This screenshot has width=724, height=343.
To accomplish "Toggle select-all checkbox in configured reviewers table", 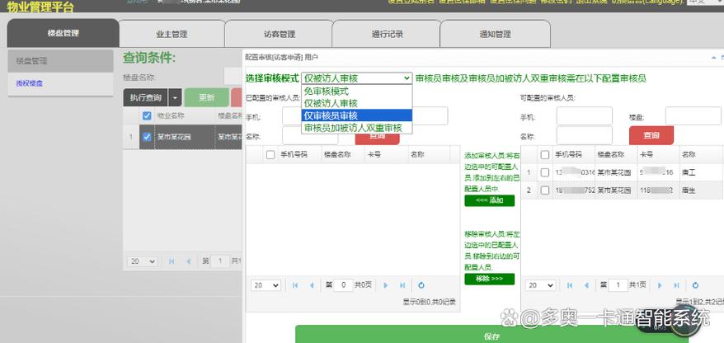I will [270, 155].
